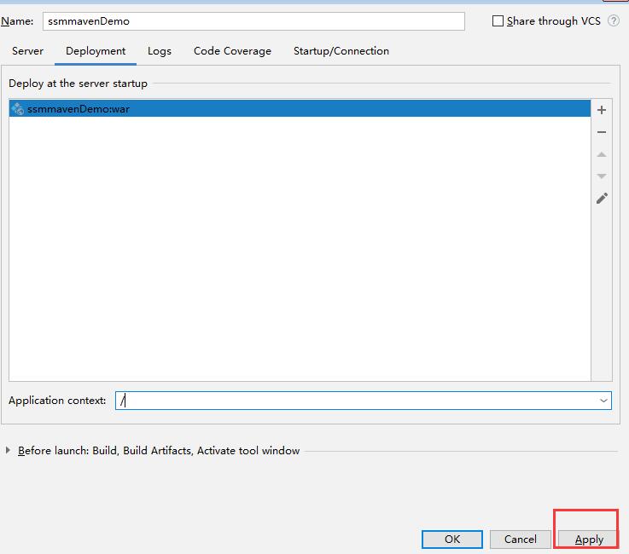The height and width of the screenshot is (554, 629).
Task: Click the edit pencil icon
Action: 602,199
